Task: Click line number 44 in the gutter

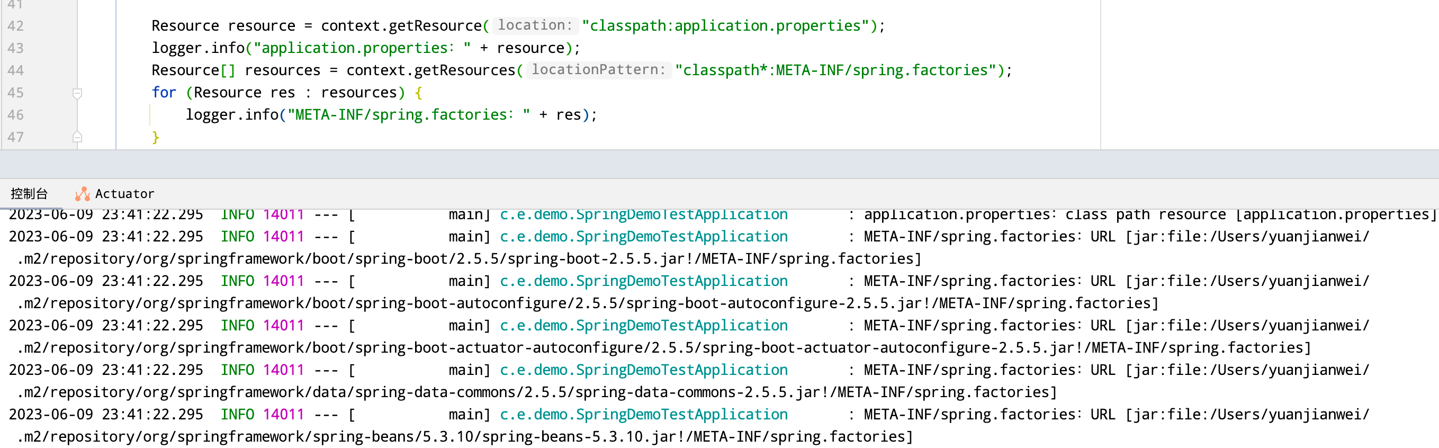Action: (x=16, y=70)
